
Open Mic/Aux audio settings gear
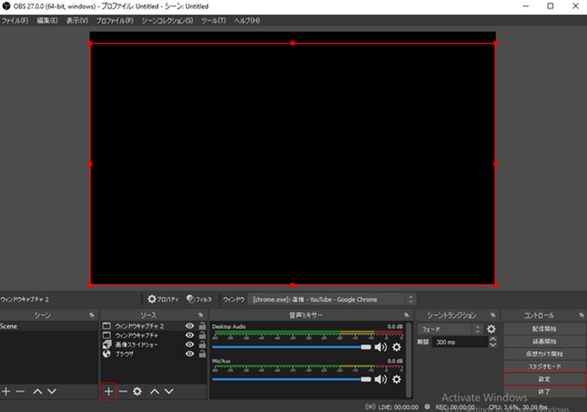coord(396,380)
